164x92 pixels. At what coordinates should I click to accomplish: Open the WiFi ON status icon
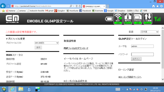coord(118,19)
